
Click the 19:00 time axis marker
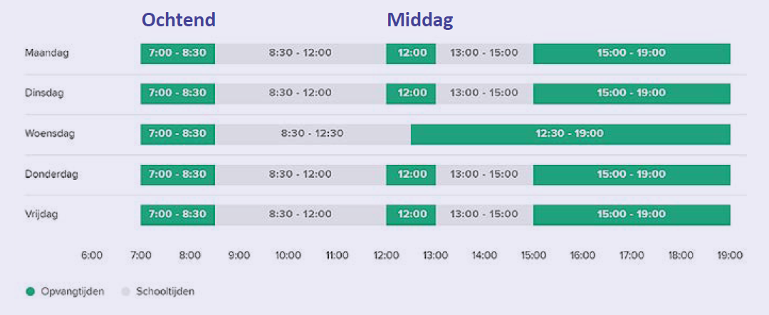coord(730,255)
